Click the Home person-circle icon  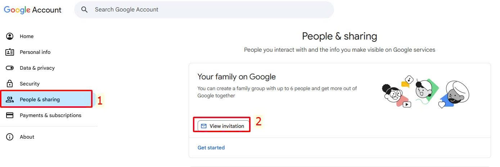point(10,36)
